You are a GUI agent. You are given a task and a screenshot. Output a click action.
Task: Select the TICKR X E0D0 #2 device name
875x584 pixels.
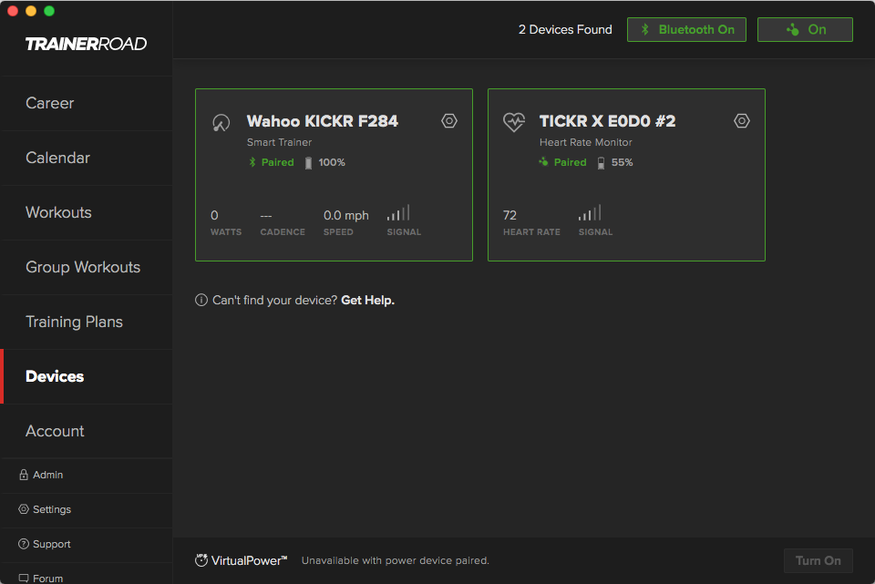607,121
